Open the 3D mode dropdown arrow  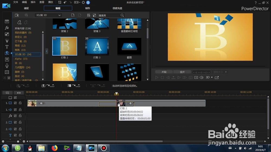coord(212,77)
